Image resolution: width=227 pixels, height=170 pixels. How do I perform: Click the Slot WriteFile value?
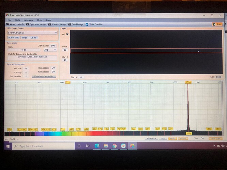tap(26, 76)
